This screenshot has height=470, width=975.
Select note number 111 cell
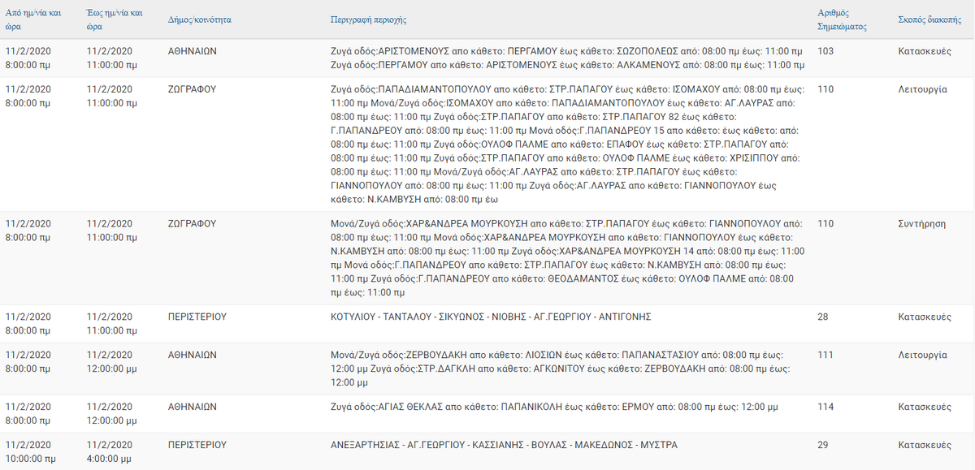(825, 356)
